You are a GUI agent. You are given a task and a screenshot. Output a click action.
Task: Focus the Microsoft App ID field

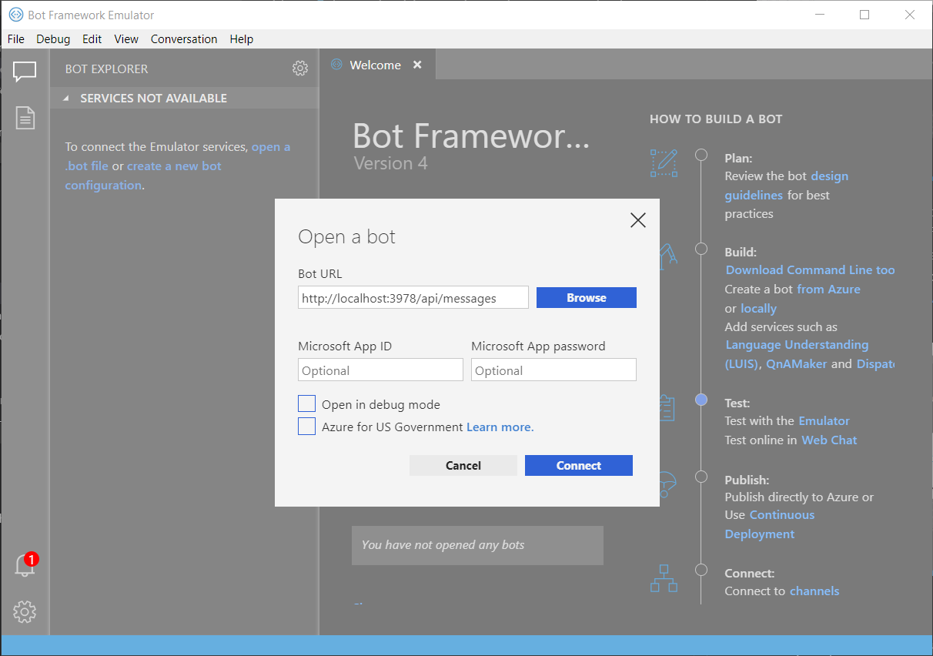point(380,370)
